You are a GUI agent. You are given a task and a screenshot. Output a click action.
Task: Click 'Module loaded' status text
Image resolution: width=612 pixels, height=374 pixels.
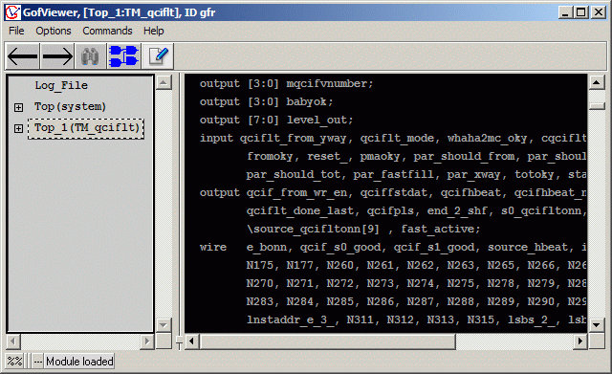pyautogui.click(x=79, y=362)
